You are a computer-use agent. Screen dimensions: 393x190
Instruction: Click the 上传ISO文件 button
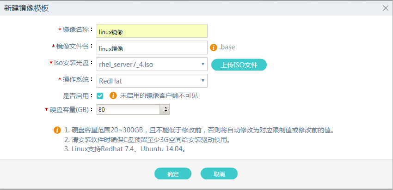tap(239, 65)
